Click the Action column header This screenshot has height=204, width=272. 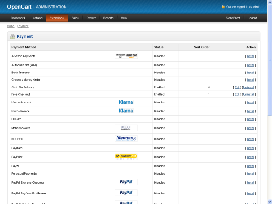coord(251,47)
